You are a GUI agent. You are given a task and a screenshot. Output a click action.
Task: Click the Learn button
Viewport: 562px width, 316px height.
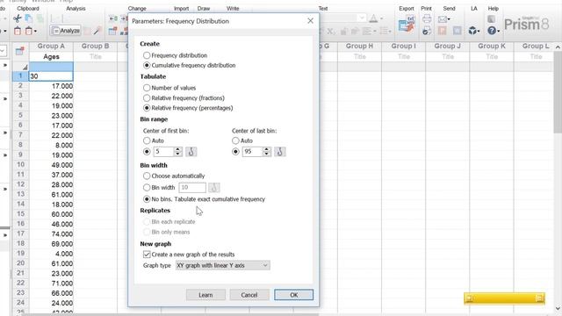click(x=205, y=295)
